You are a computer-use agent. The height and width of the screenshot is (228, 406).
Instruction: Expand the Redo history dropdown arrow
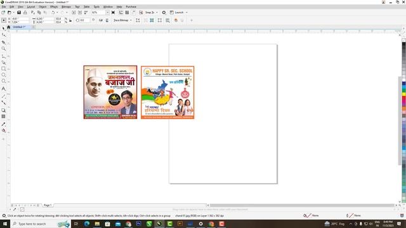pyautogui.click(x=67, y=13)
